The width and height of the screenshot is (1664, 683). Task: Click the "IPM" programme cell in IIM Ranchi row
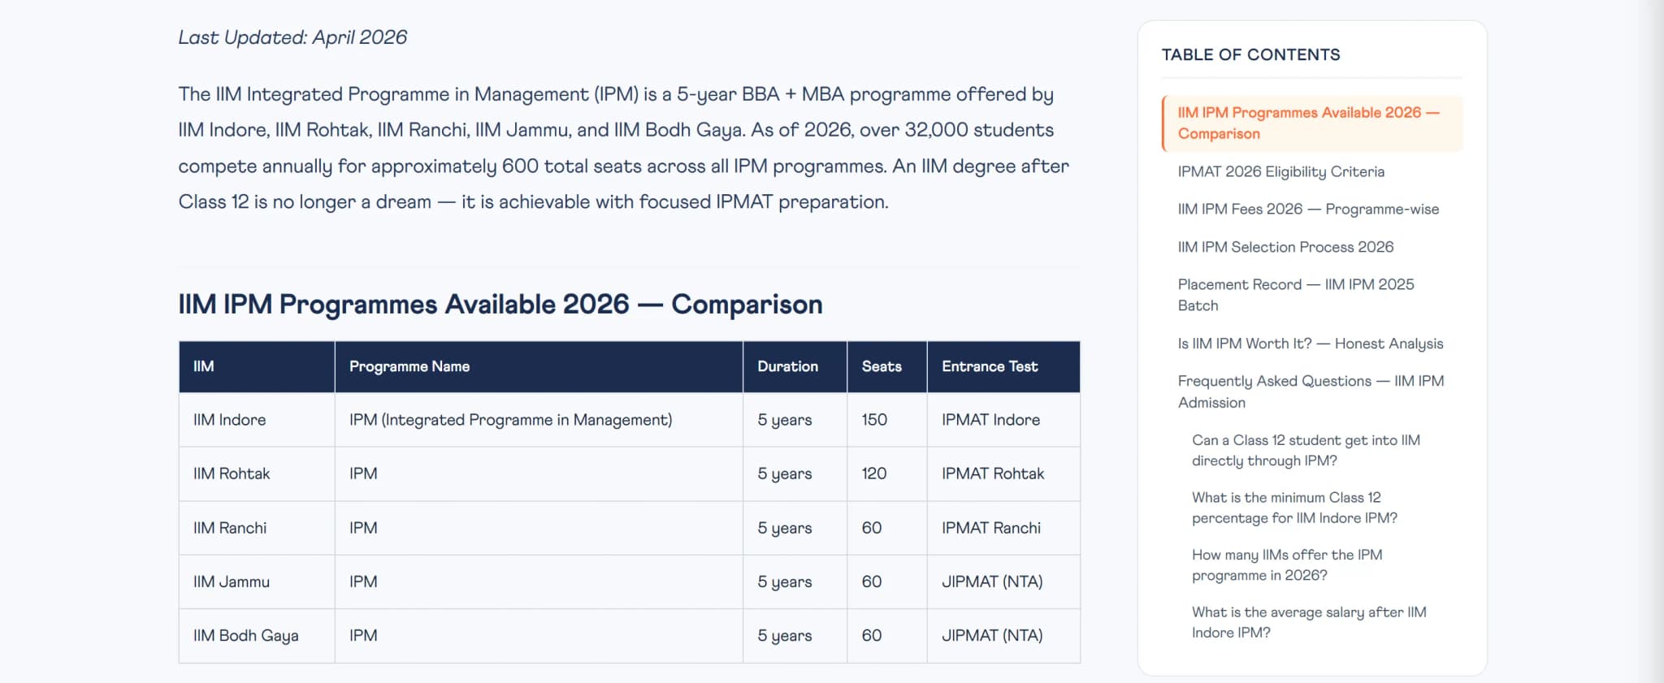539,528
